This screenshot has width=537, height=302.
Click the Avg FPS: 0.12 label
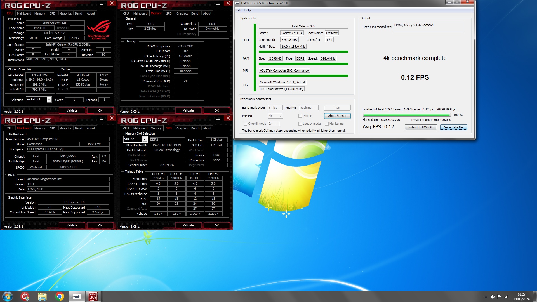pyautogui.click(x=378, y=127)
